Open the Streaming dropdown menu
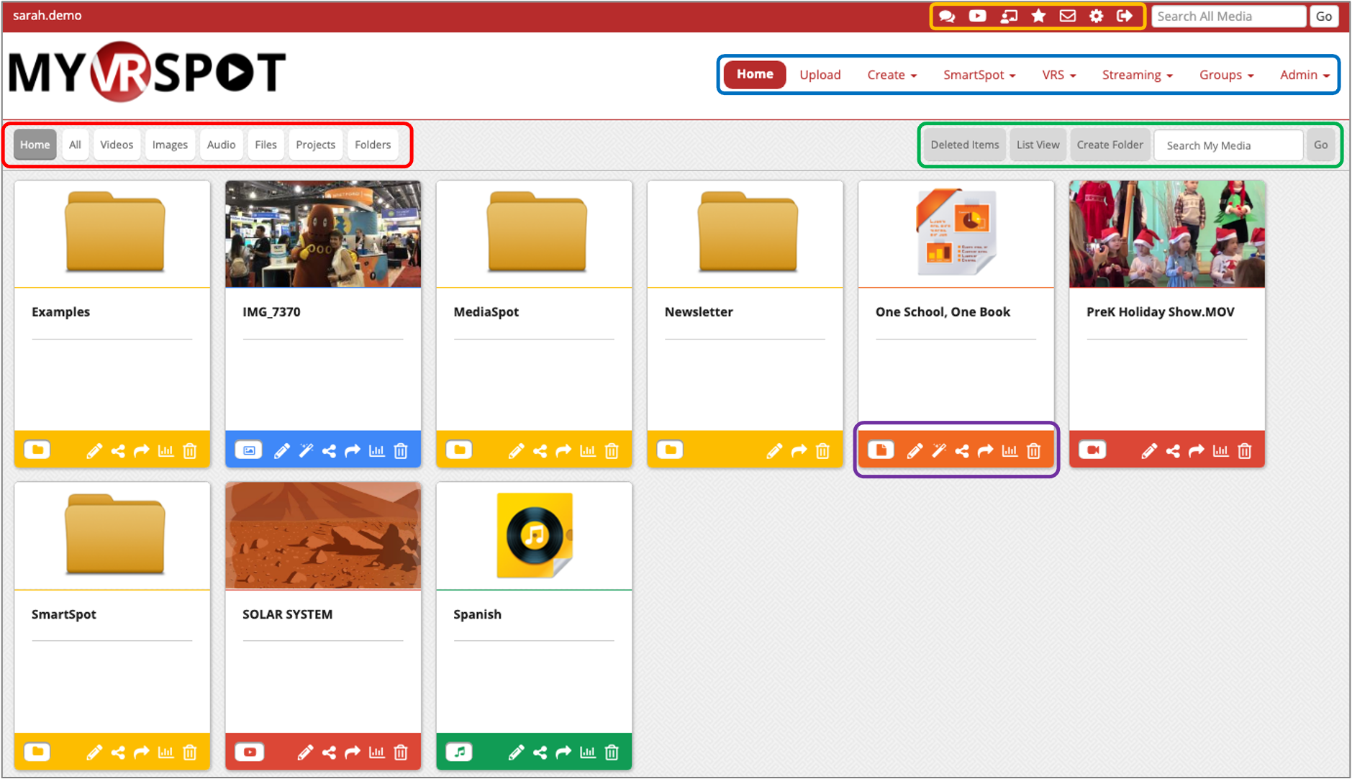This screenshot has height=779, width=1352. pos(1137,75)
